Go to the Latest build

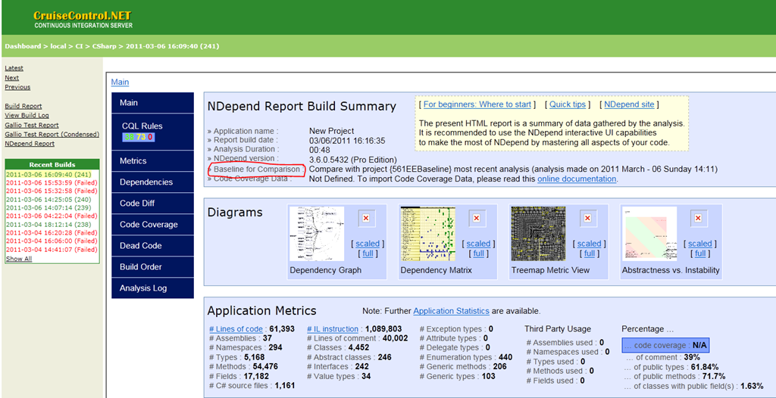[14, 68]
